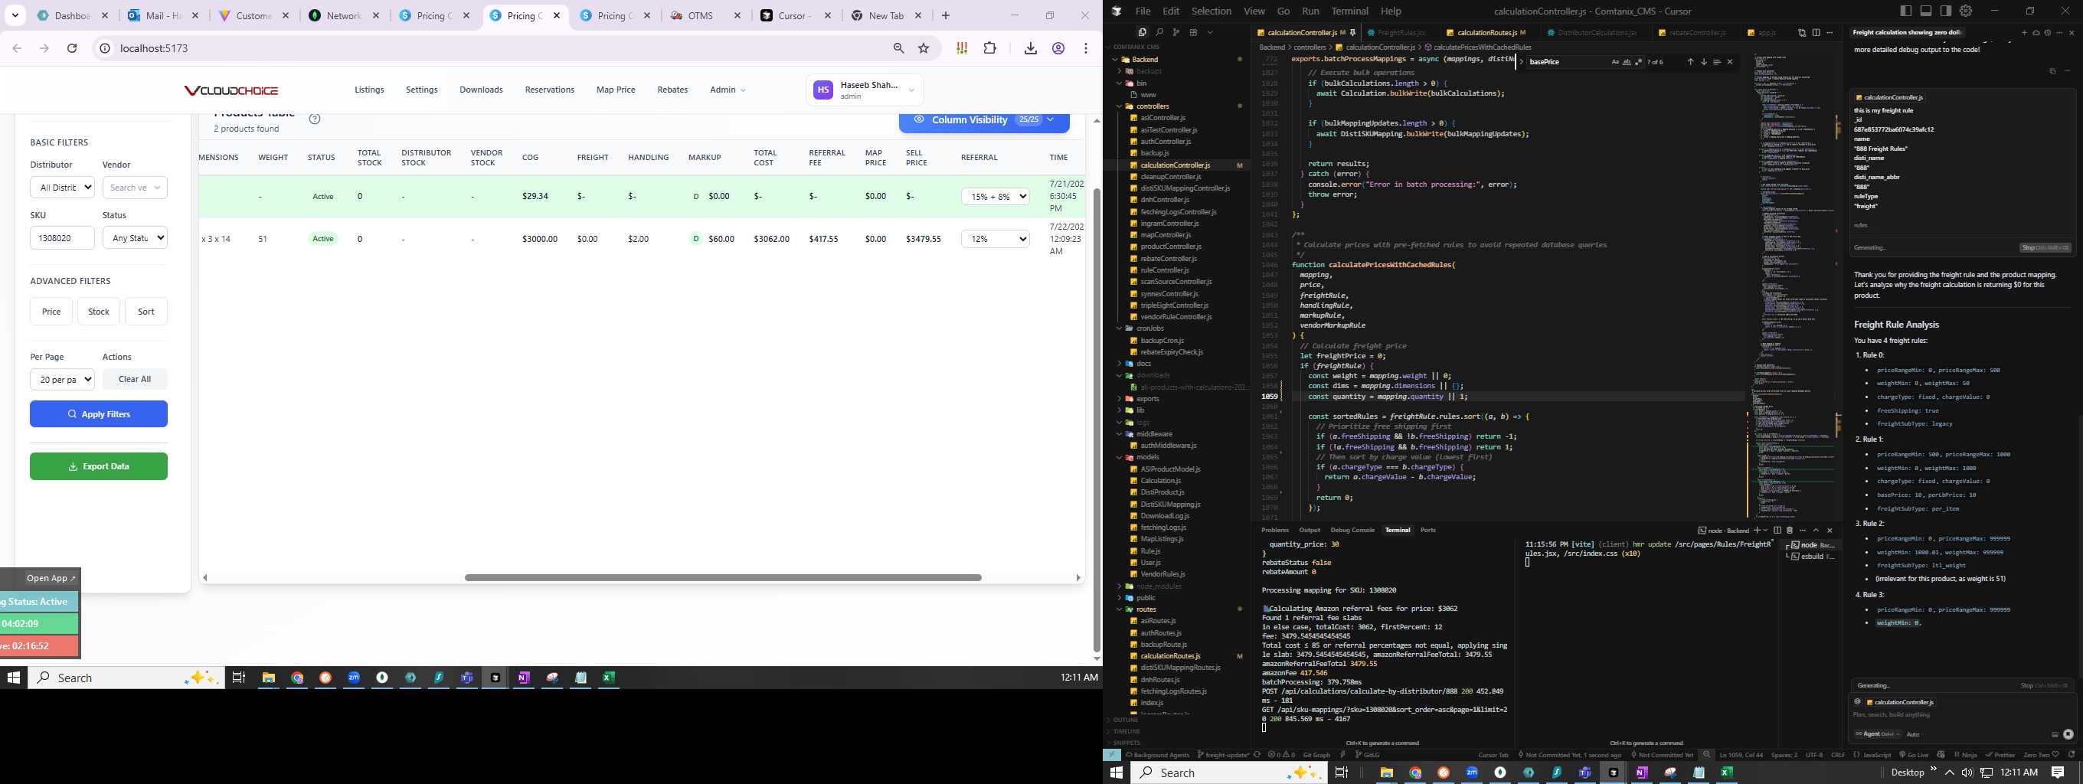Kill the terminal with trash icon
Viewport: 2083px width, 784px height.
[x=1790, y=531]
